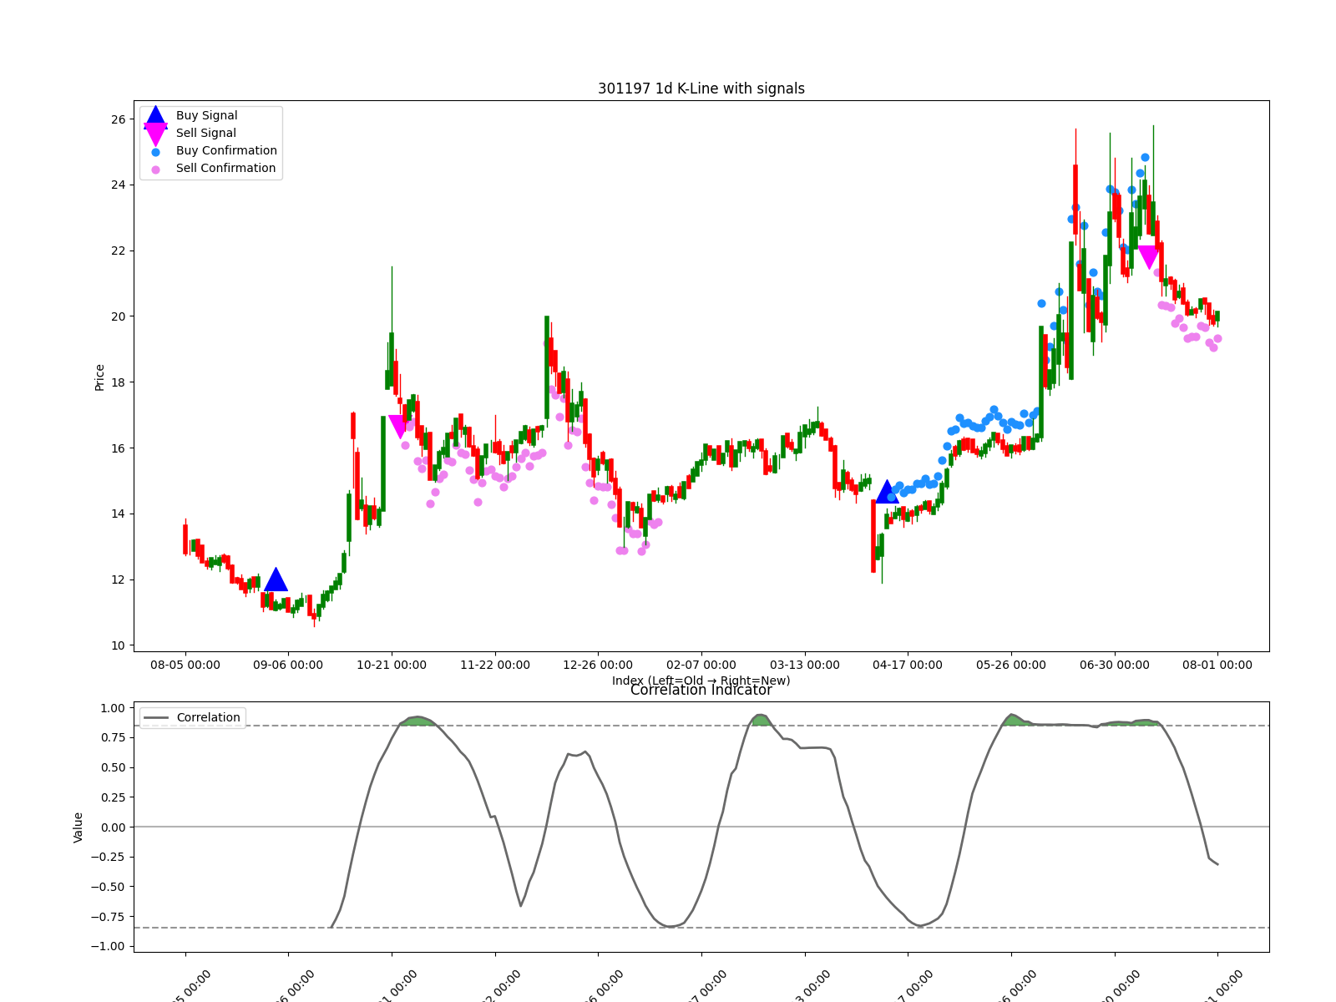Click the 'Correlation' legend label

point(208,717)
